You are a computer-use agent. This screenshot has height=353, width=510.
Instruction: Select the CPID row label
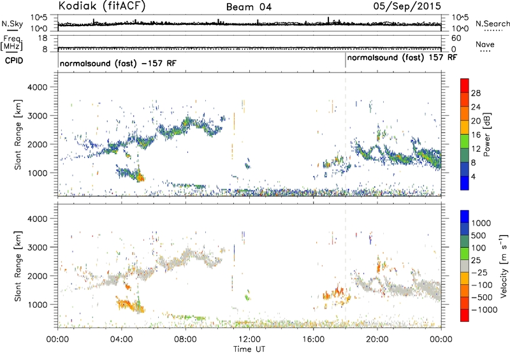[x=14, y=61]
